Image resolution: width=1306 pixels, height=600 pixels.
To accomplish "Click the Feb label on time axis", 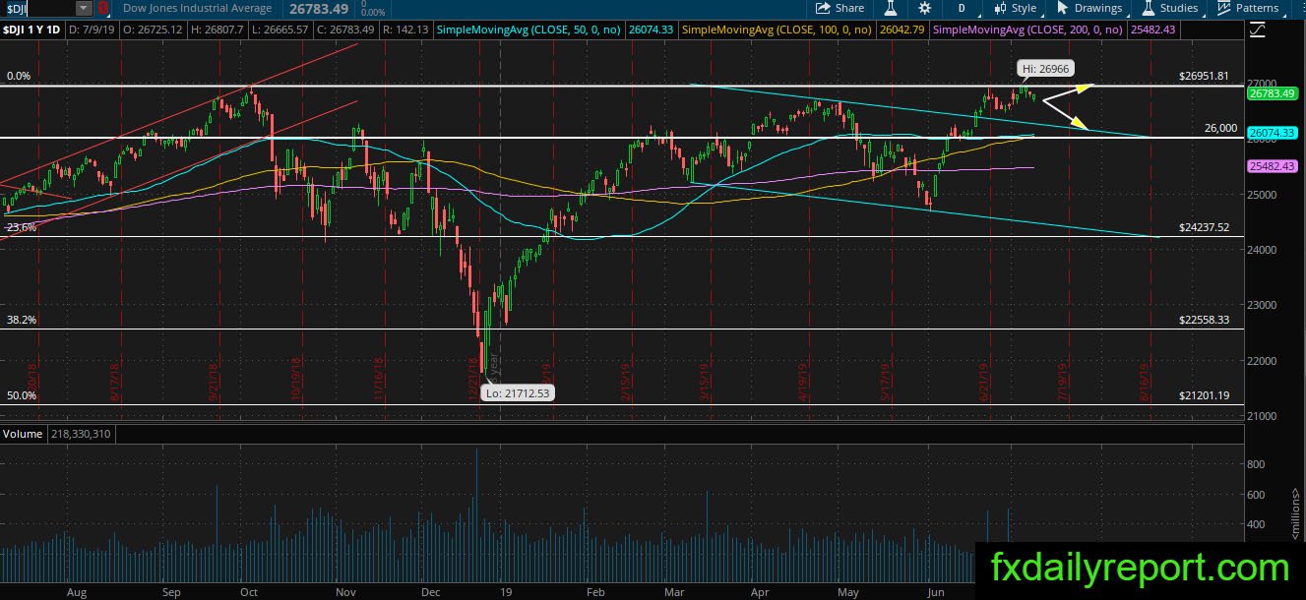I will click(593, 592).
